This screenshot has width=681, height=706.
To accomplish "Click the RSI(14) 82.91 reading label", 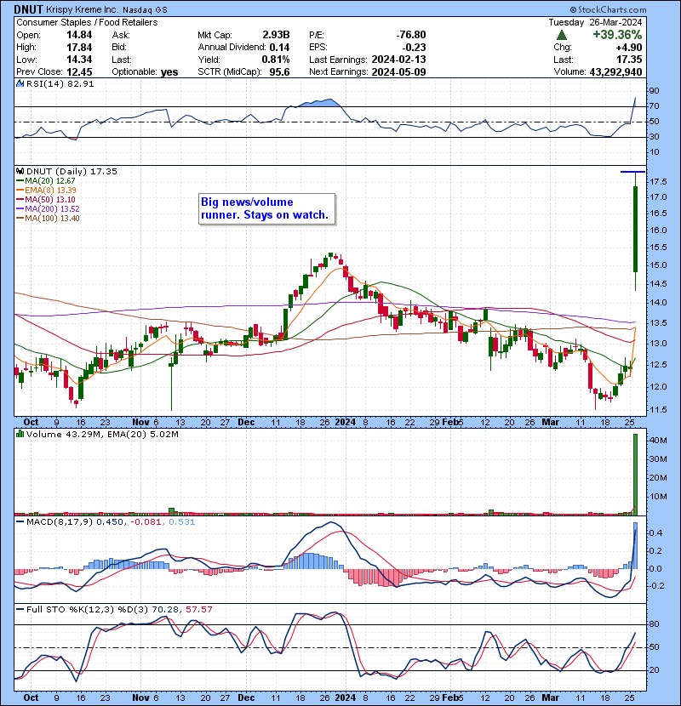I will [x=60, y=83].
